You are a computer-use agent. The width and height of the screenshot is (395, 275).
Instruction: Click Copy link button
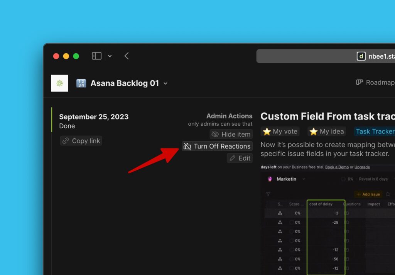tap(81, 141)
